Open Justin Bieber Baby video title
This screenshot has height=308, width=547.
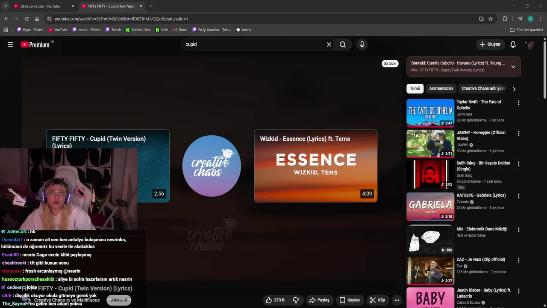click(x=484, y=293)
